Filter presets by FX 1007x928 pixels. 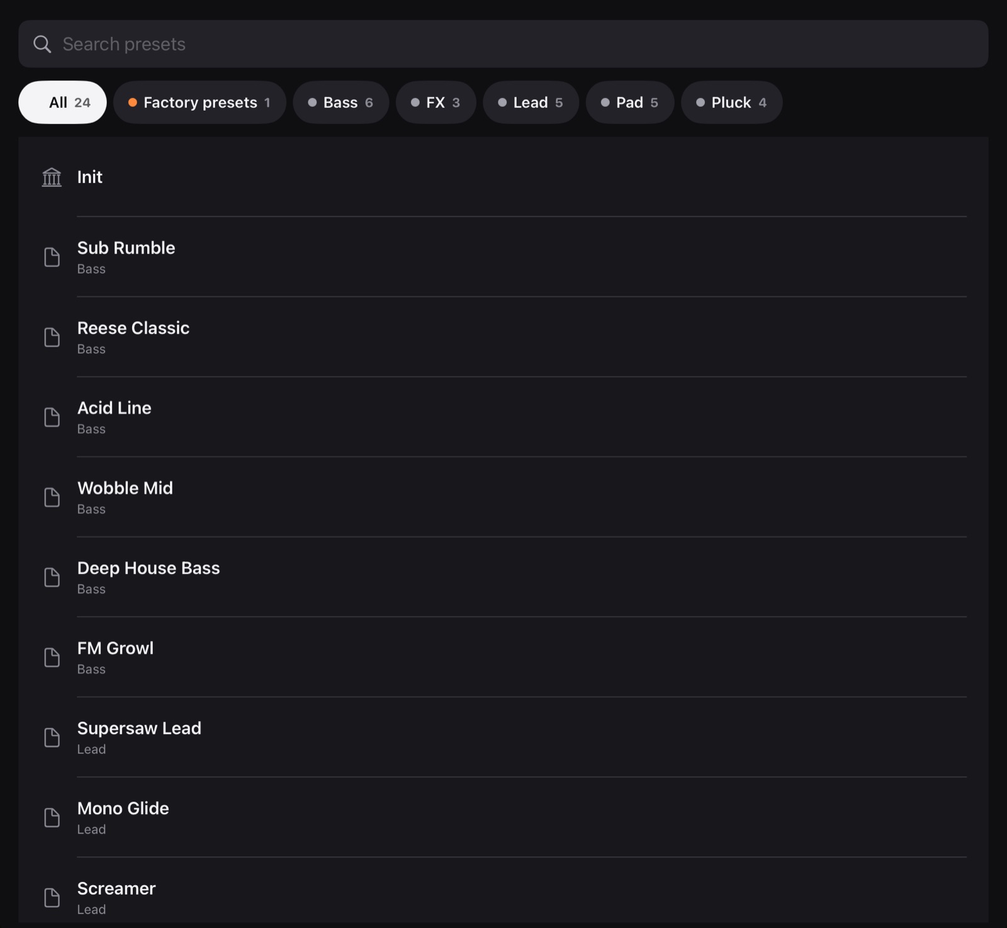point(436,103)
